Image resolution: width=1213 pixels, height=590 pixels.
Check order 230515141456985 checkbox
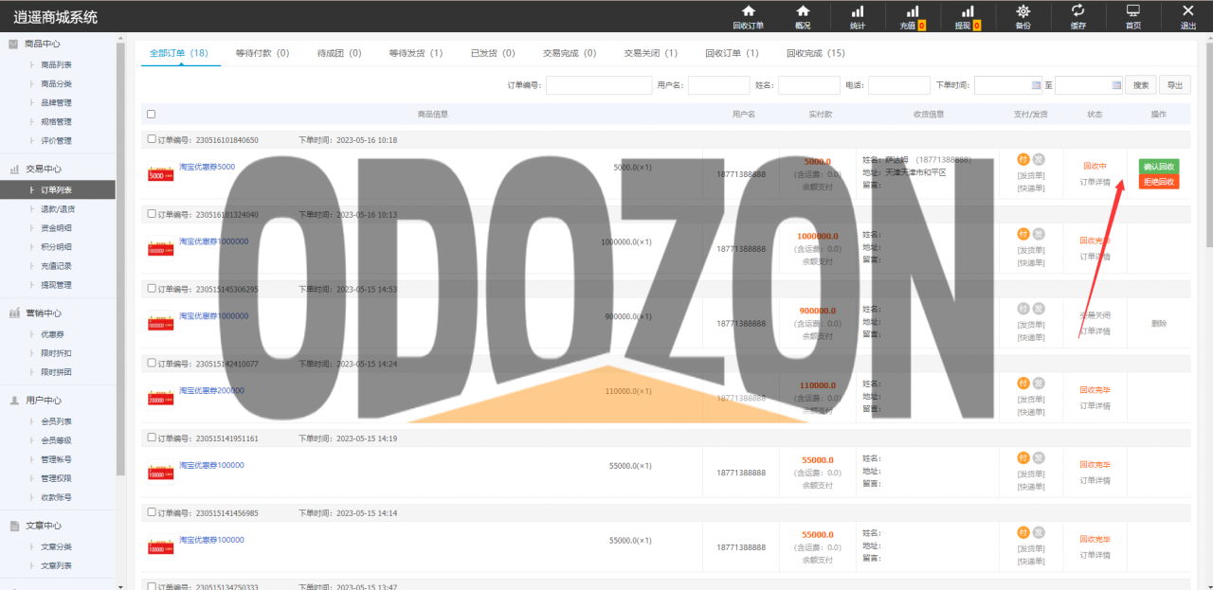coord(153,512)
